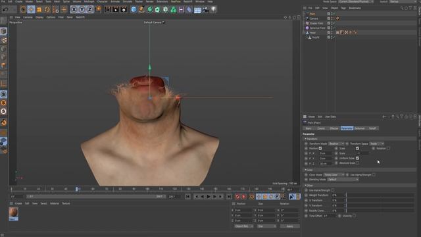The image size is (421, 237).
Task: Open the Blending Mode dropdown
Action: pos(343,180)
